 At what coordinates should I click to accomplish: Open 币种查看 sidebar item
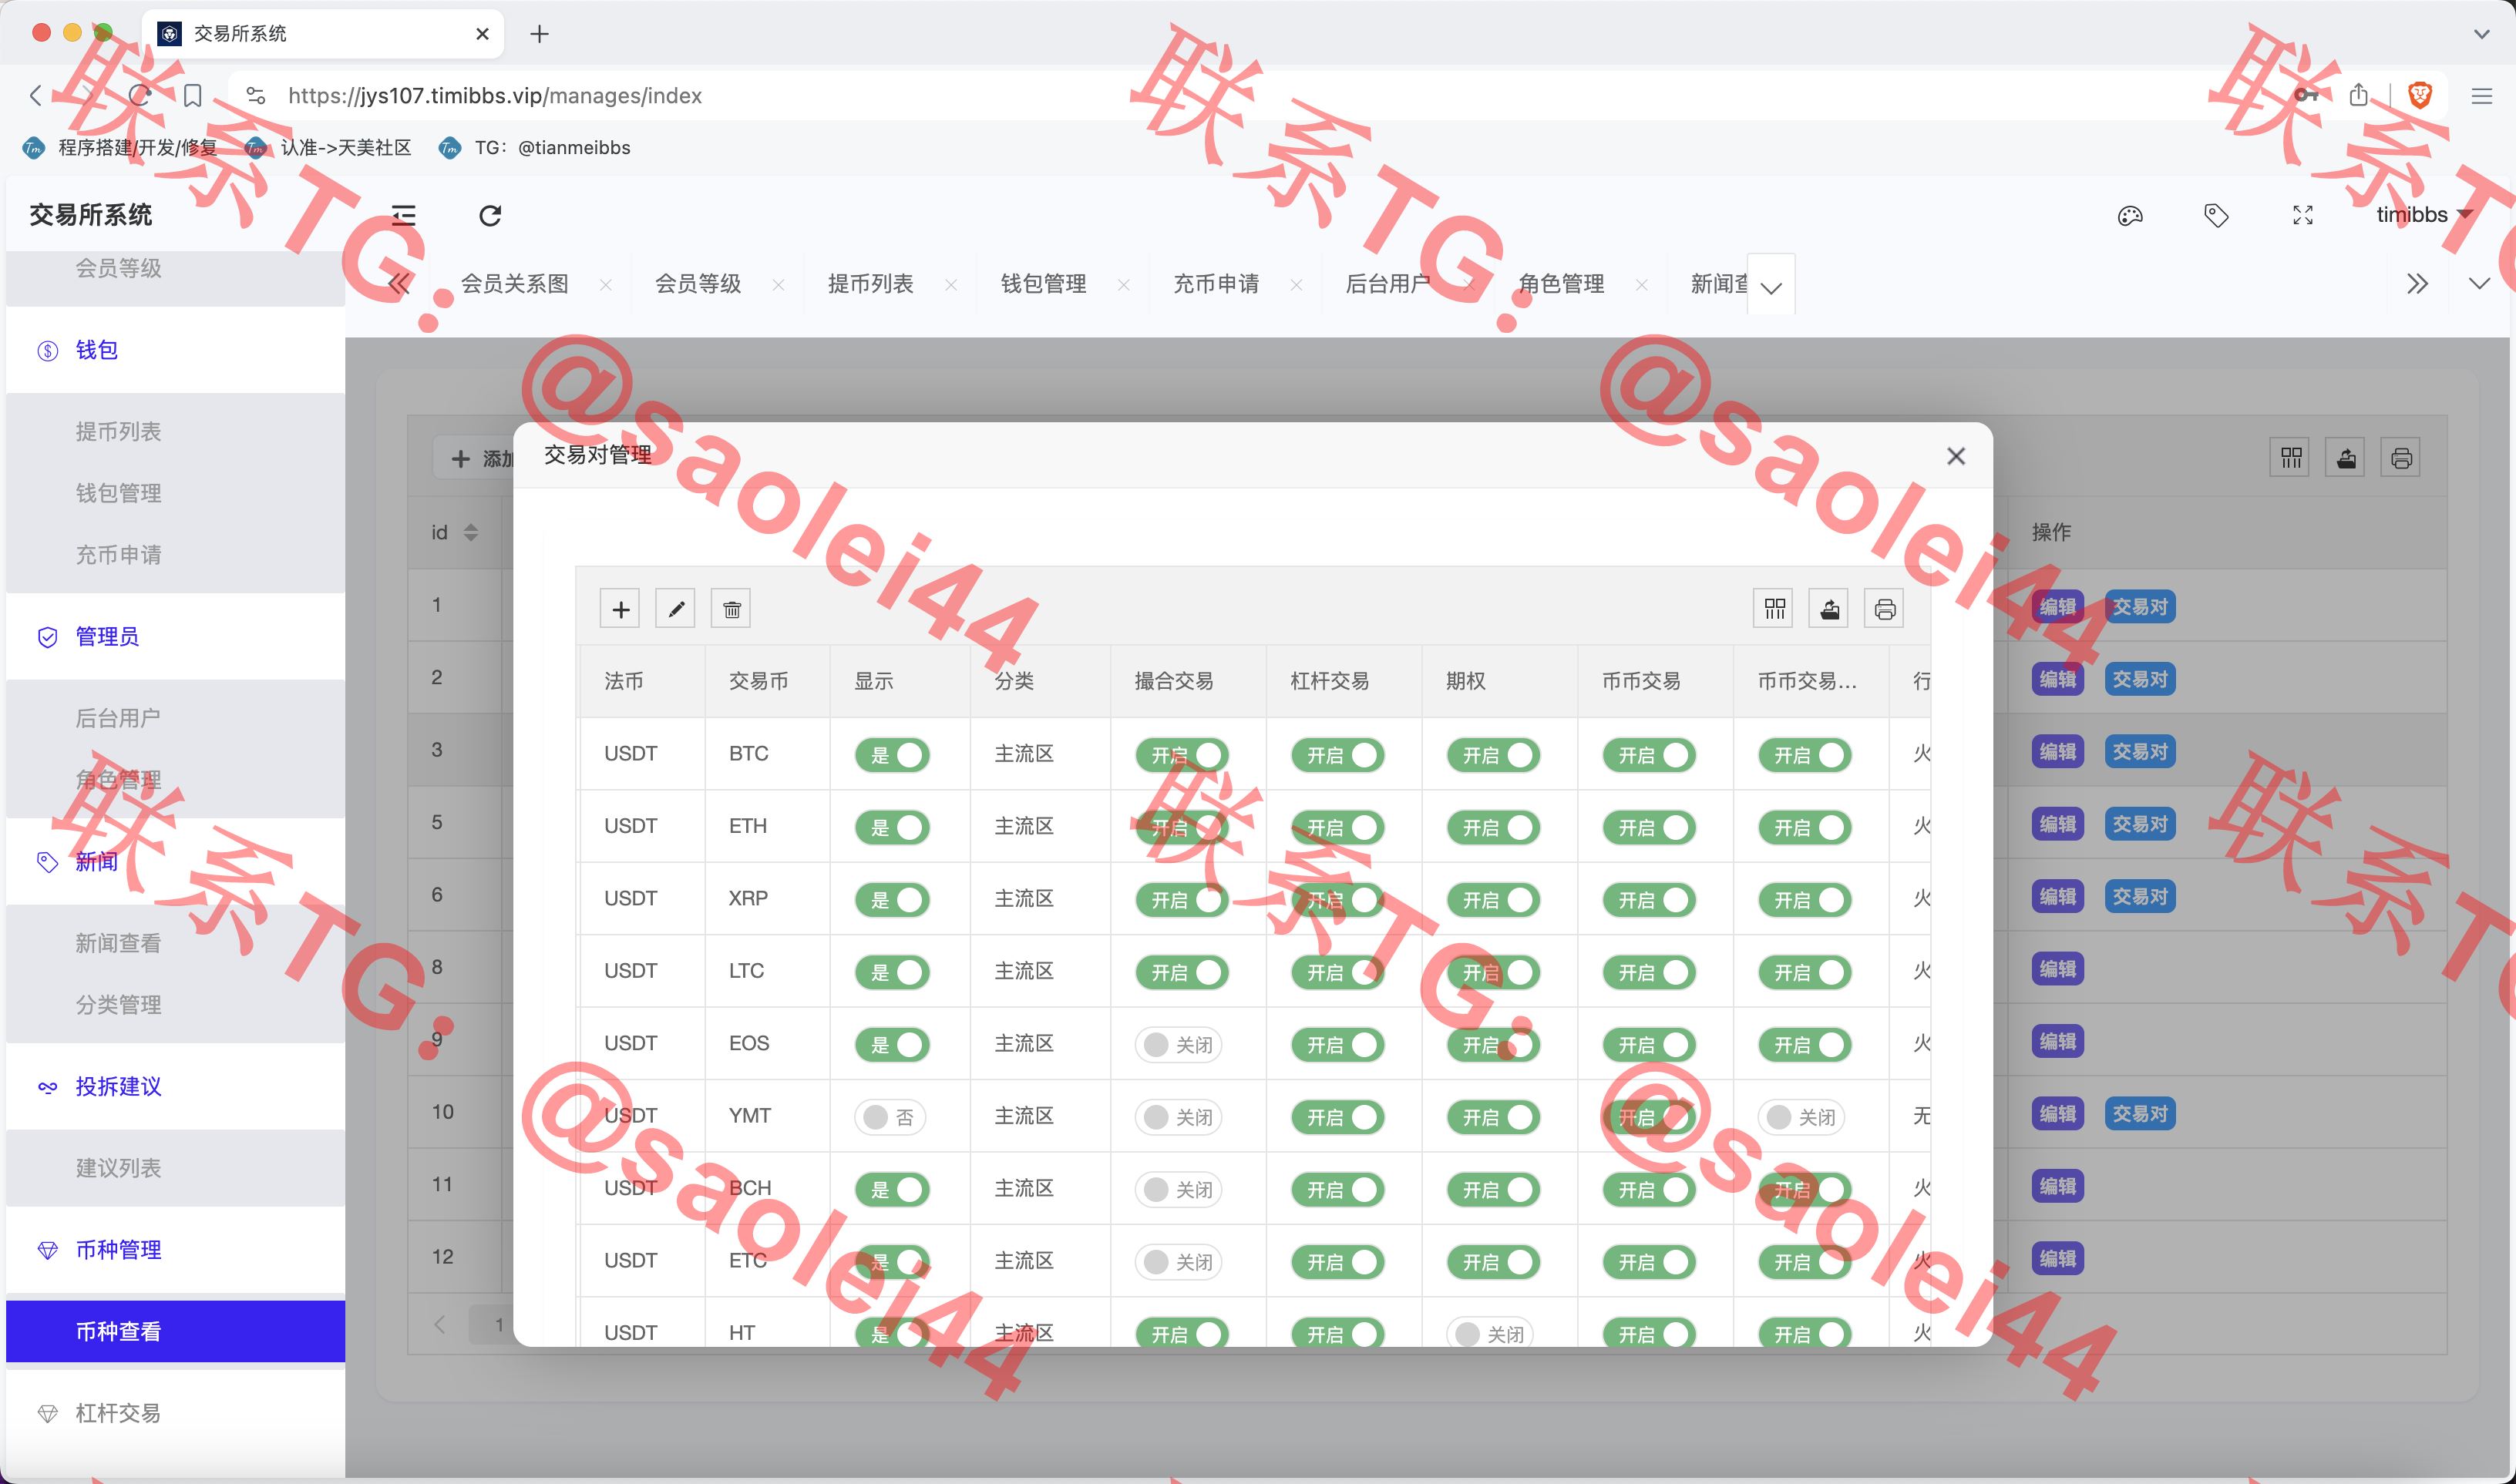tap(175, 1332)
